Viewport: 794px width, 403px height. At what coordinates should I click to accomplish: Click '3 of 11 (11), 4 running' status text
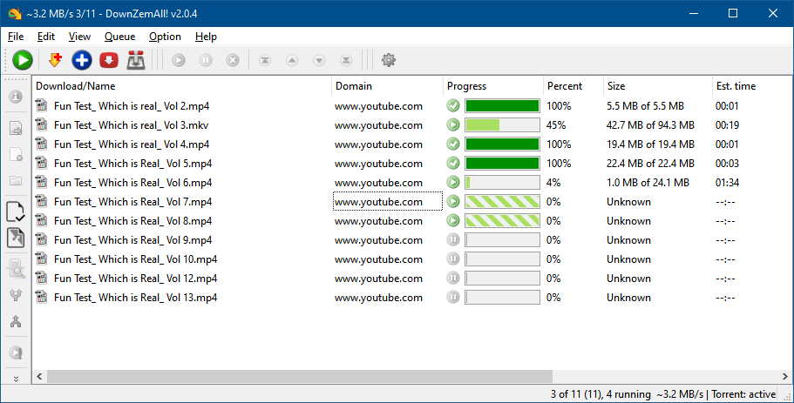601,394
